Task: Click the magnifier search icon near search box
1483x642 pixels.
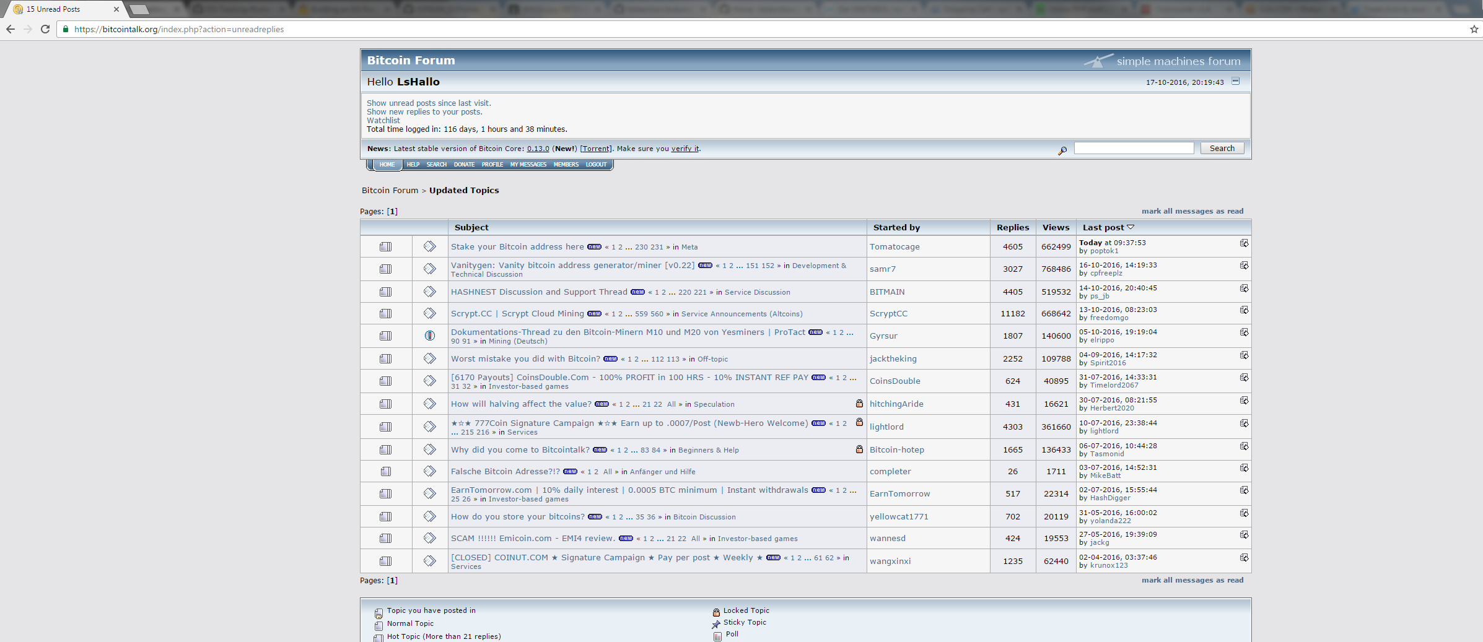Action: point(1062,150)
